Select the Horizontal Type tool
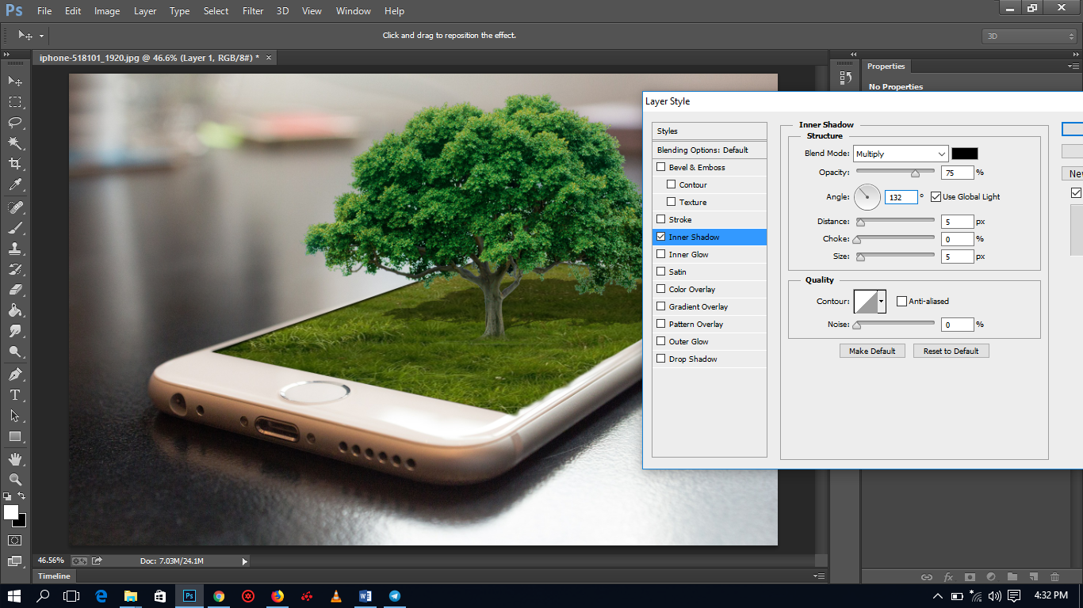 (x=15, y=394)
